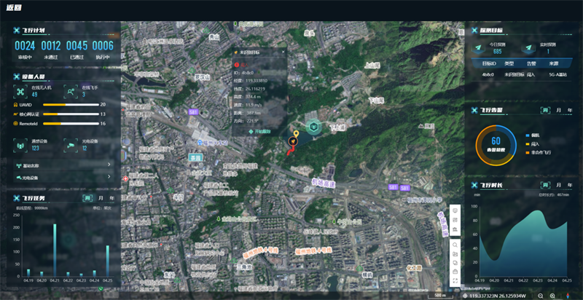This screenshot has height=300, width=583.
Task: Close the 未识别目标 target info popup
Action: (284, 52)
